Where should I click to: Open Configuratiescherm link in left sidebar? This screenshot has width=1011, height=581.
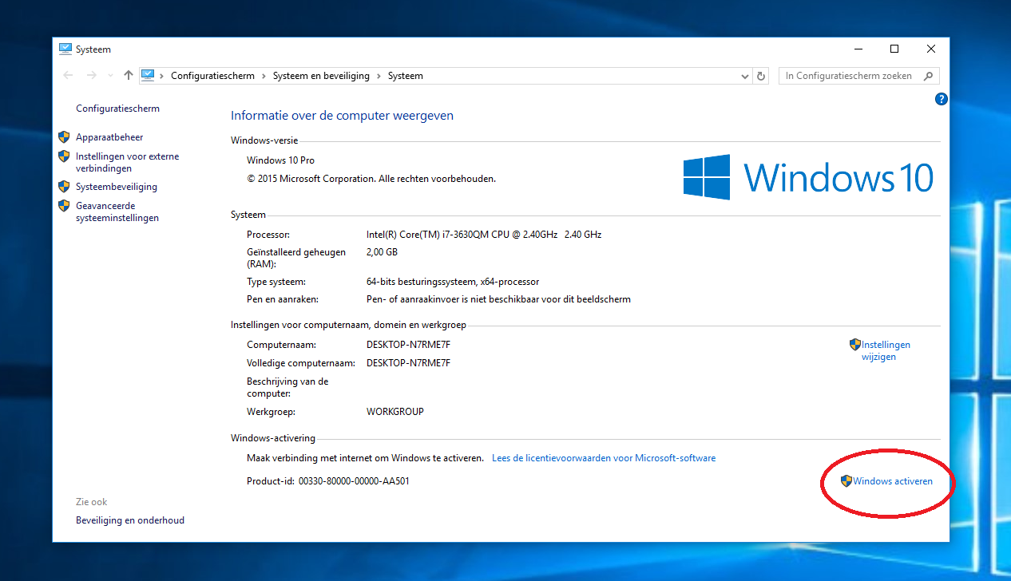point(117,109)
